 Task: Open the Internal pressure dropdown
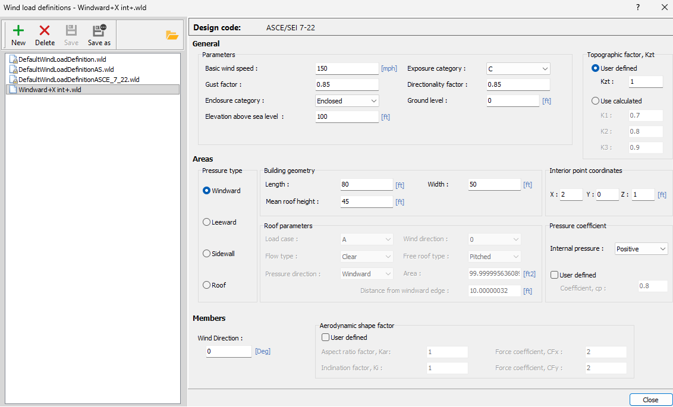641,249
